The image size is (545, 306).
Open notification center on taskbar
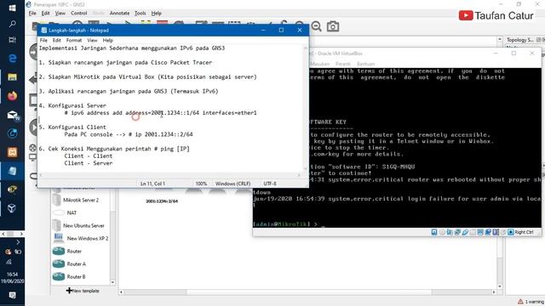point(12,295)
